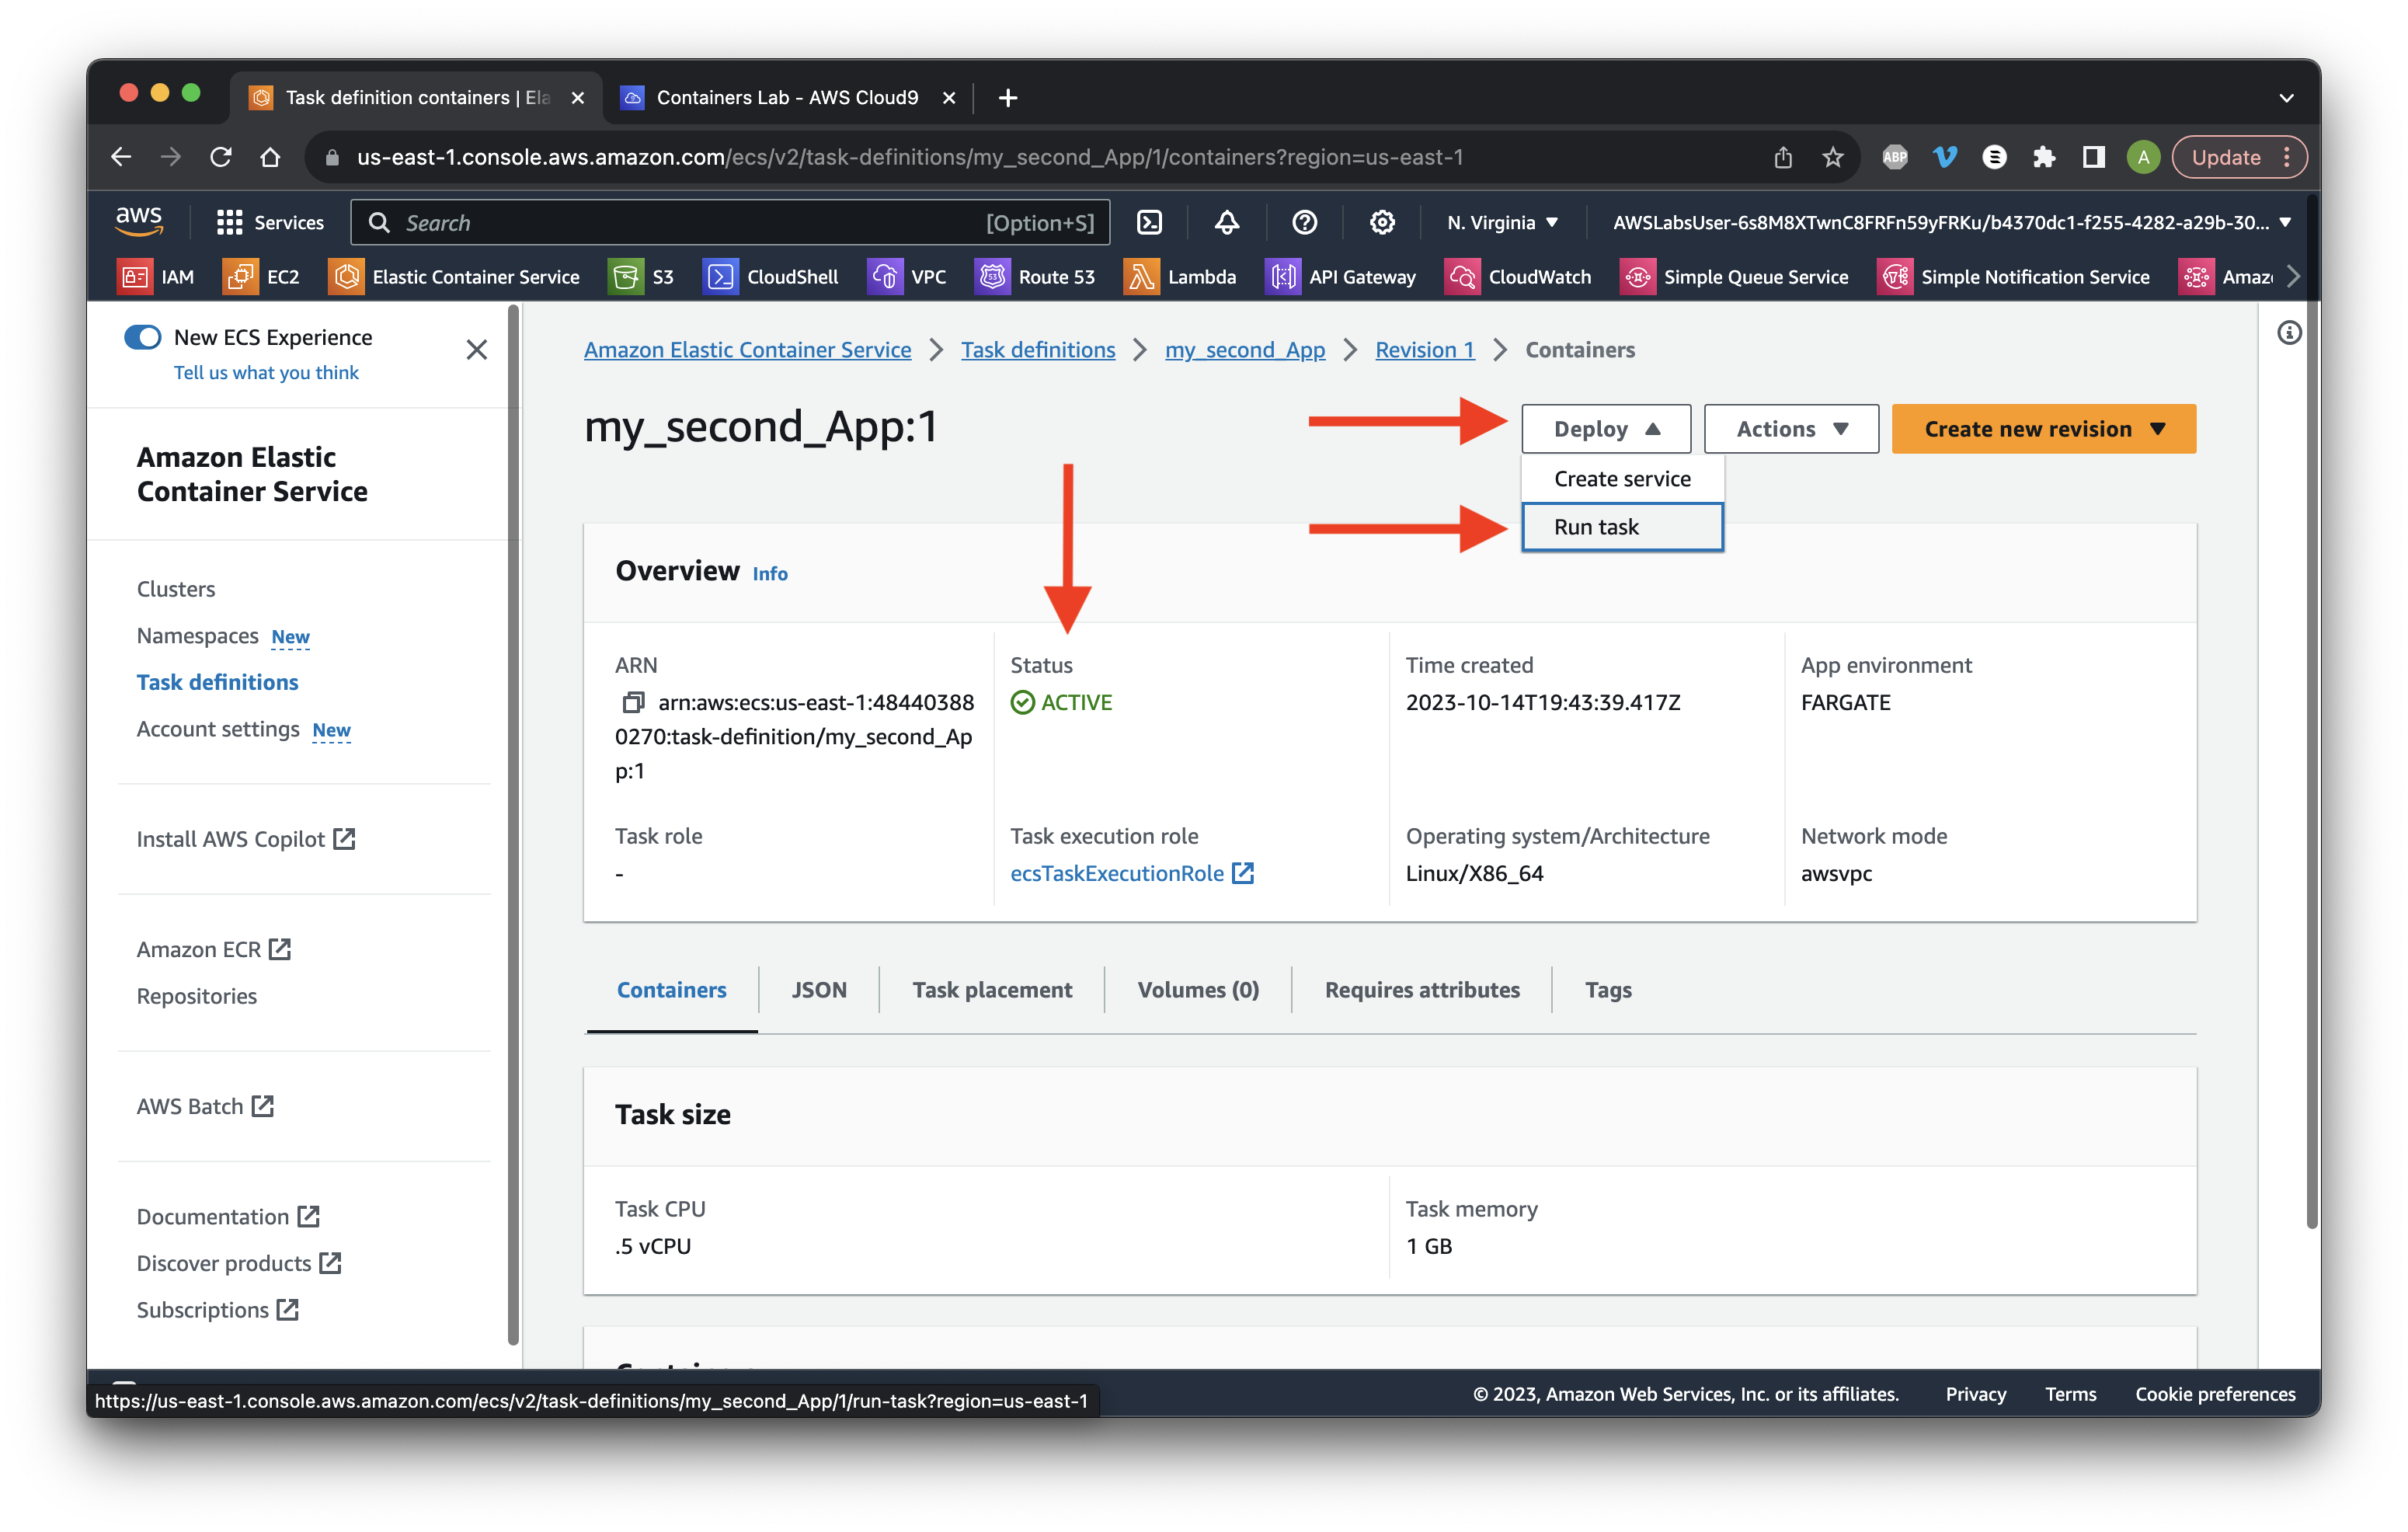Open Cookie preferences in the footer

(x=2215, y=1394)
